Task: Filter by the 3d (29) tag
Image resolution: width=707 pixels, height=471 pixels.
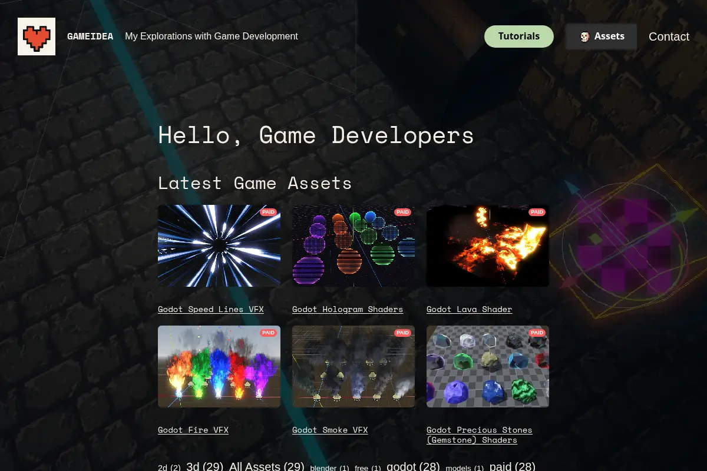Action: pos(204,466)
